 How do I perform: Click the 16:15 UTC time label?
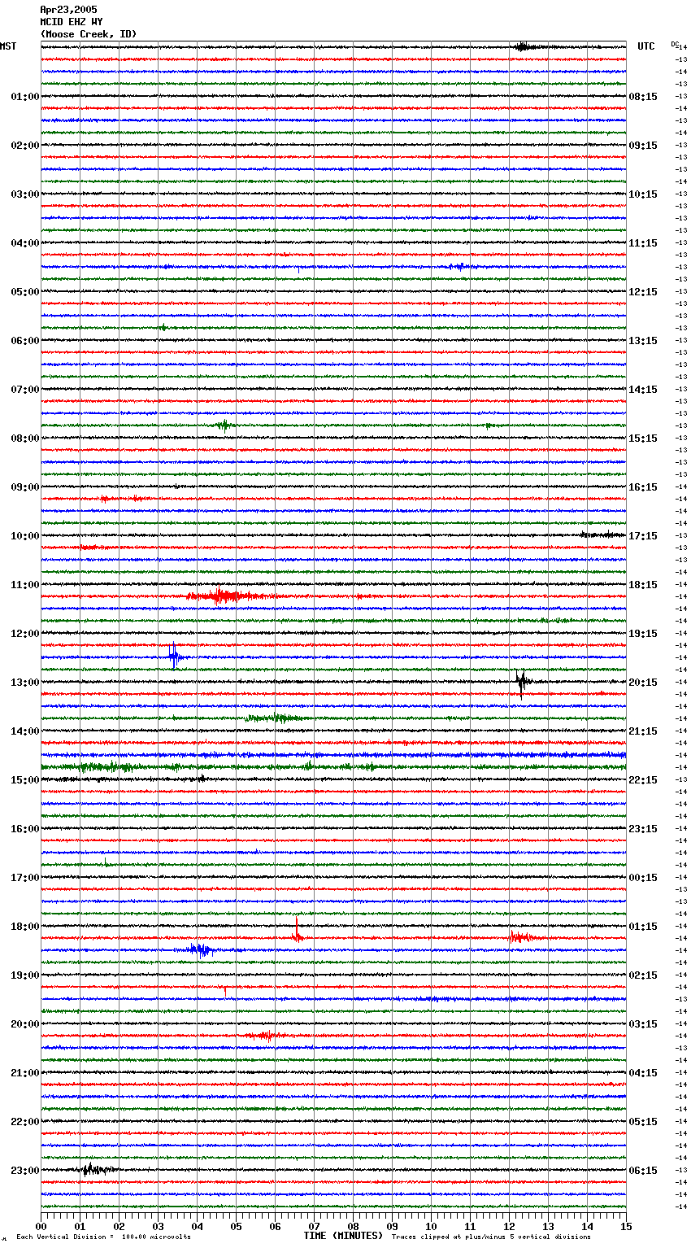[643, 487]
